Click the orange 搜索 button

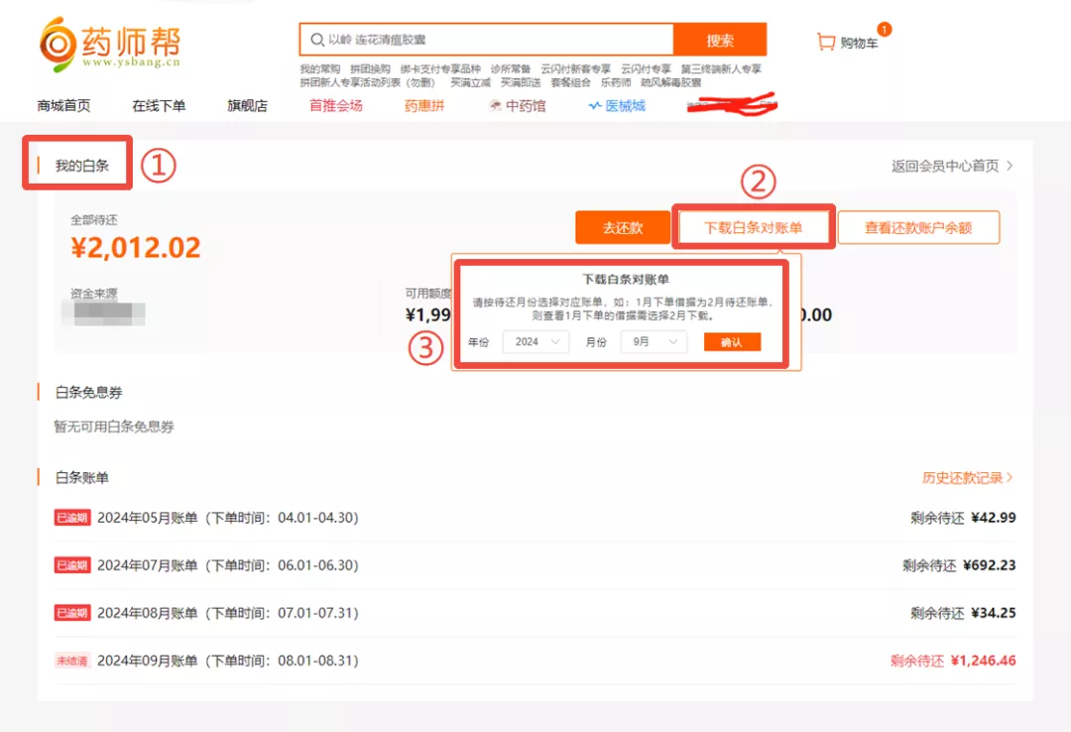720,40
